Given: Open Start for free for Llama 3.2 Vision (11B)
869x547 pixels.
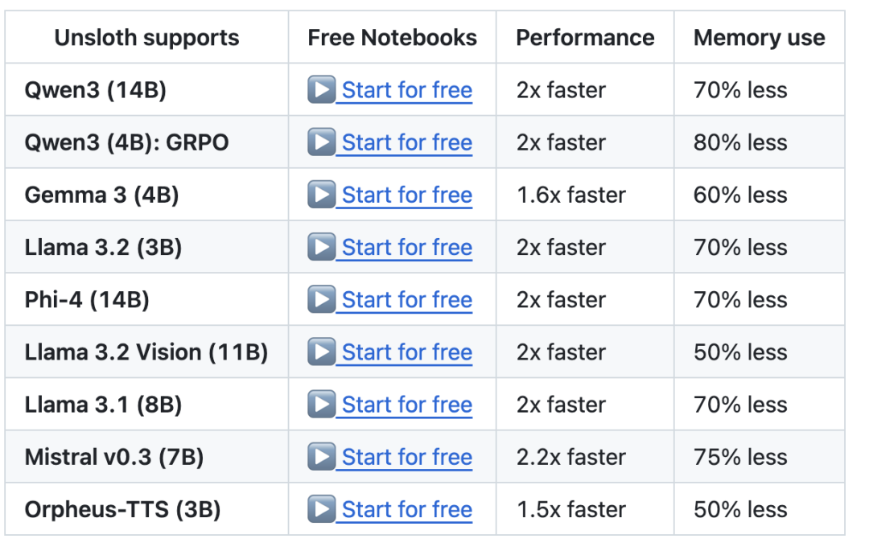Looking at the screenshot, I should (406, 352).
